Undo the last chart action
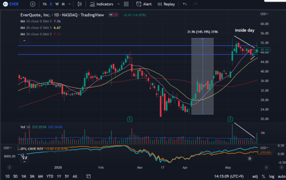This screenshot has height=180, width=286. pos(185,4)
